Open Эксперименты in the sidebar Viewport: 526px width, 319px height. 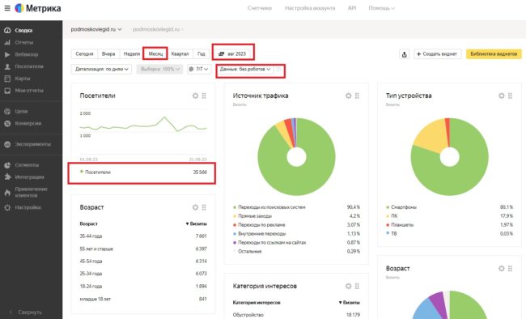point(33,144)
